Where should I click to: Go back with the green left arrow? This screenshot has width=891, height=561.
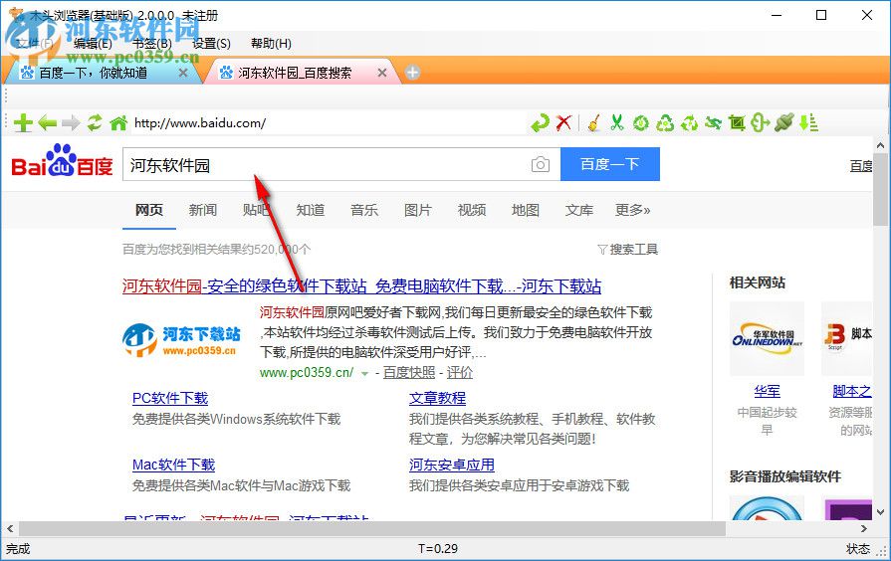point(47,122)
